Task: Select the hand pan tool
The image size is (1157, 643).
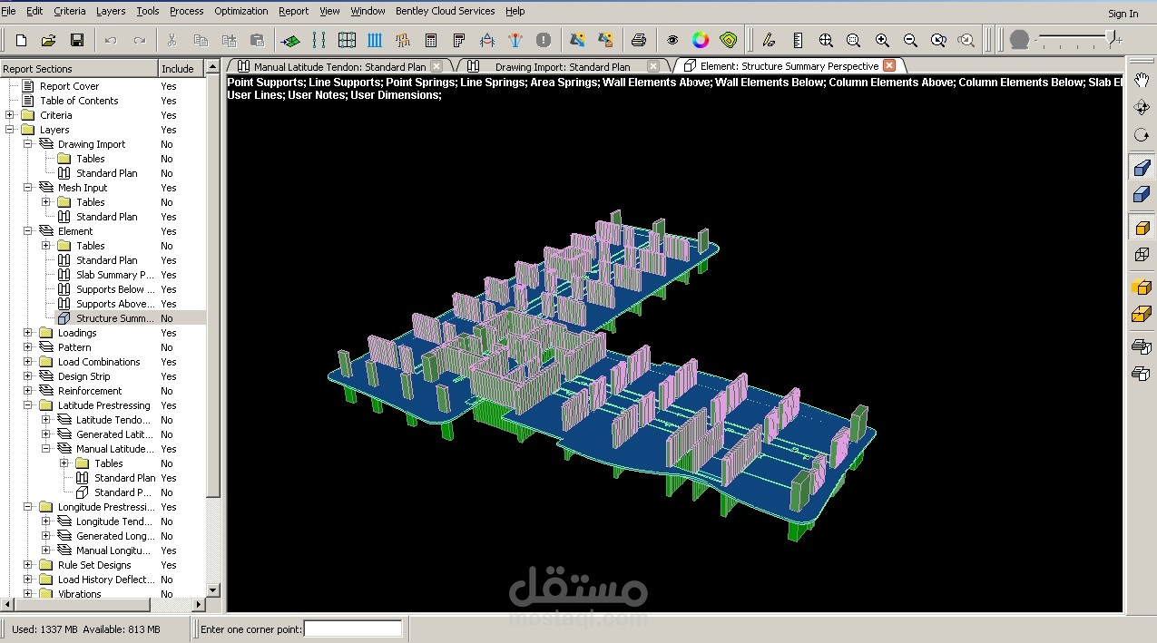Action: [x=1142, y=81]
